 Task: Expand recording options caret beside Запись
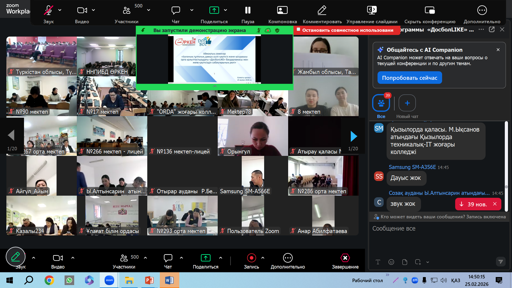click(263, 258)
